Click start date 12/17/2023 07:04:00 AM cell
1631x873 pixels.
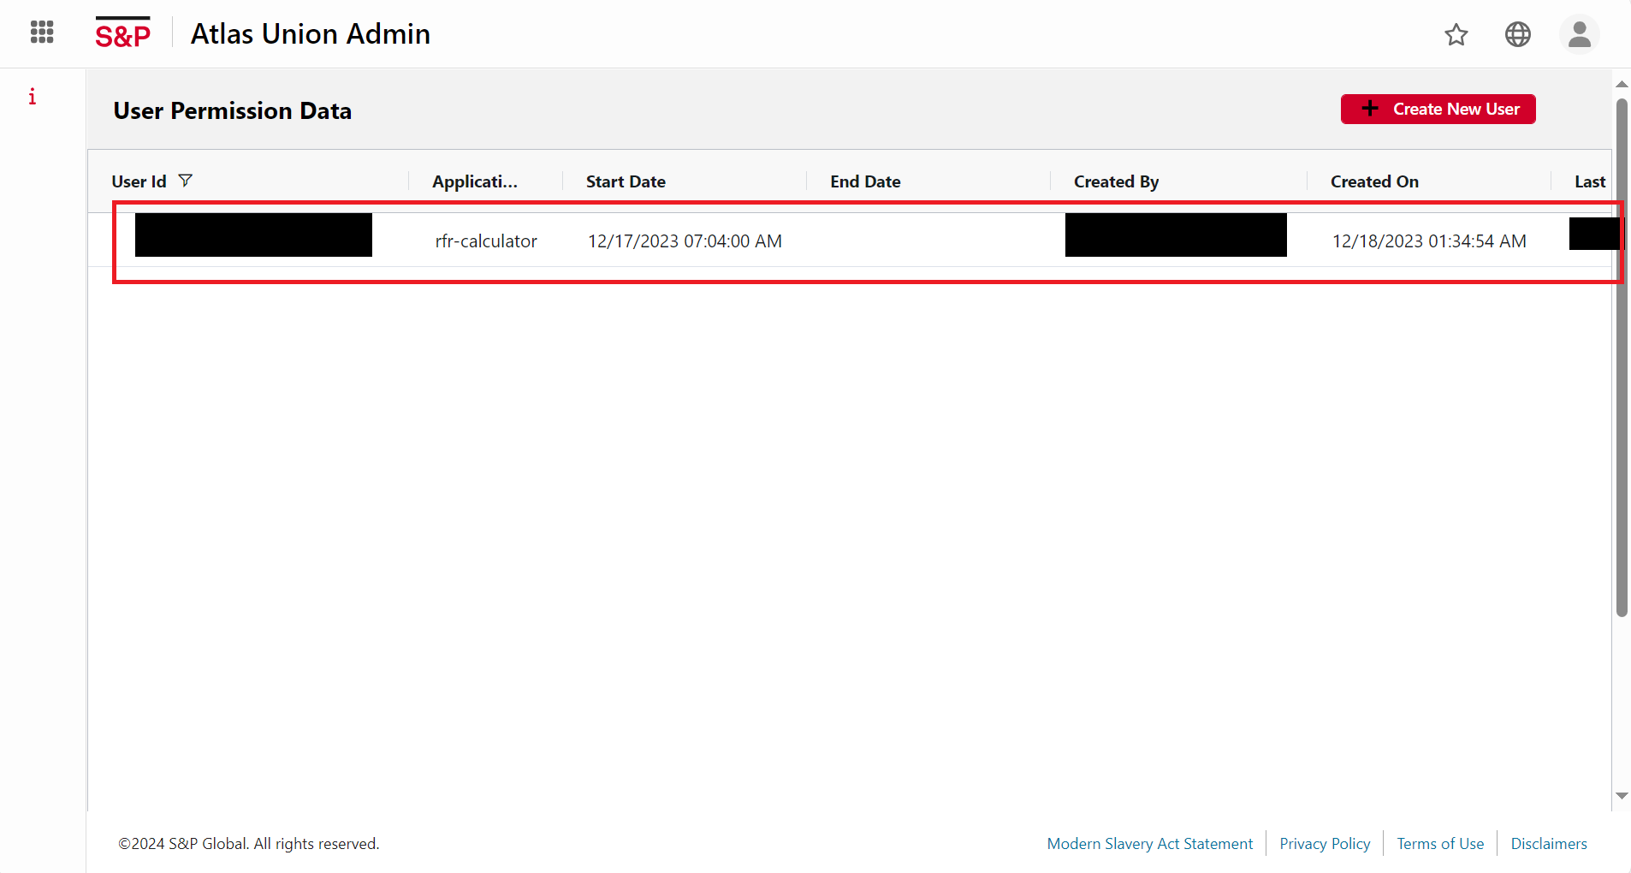685,241
